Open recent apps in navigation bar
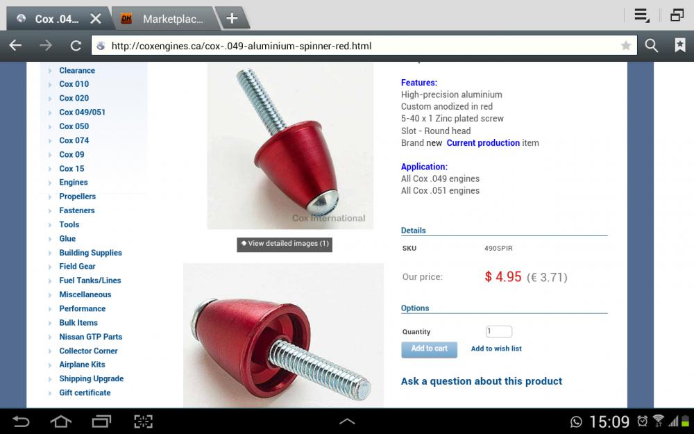 pos(102,422)
